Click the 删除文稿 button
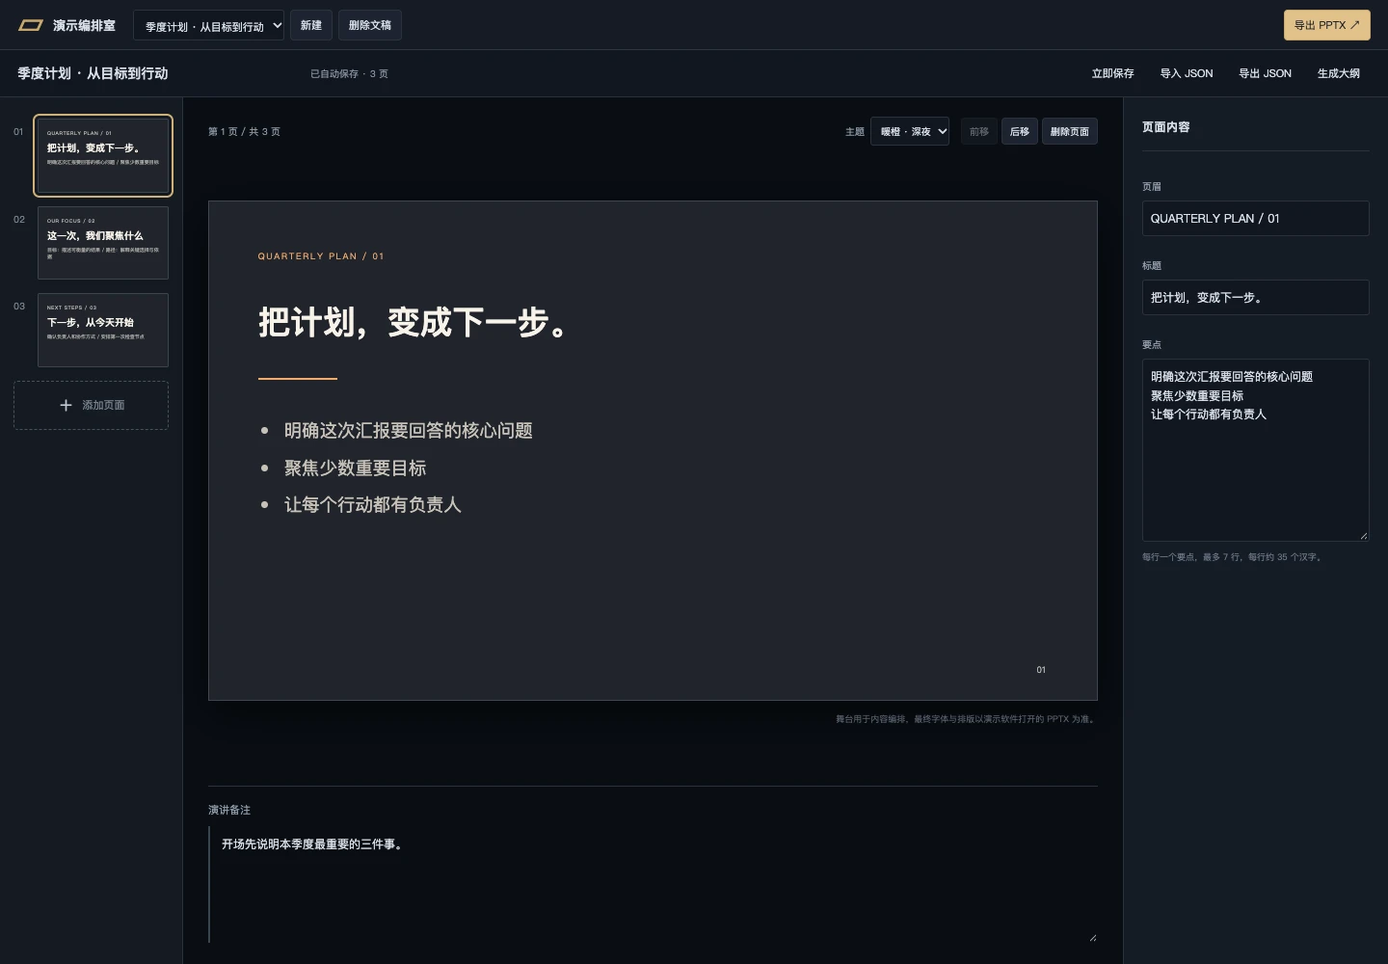Viewport: 1388px width, 964px height. tap(370, 25)
